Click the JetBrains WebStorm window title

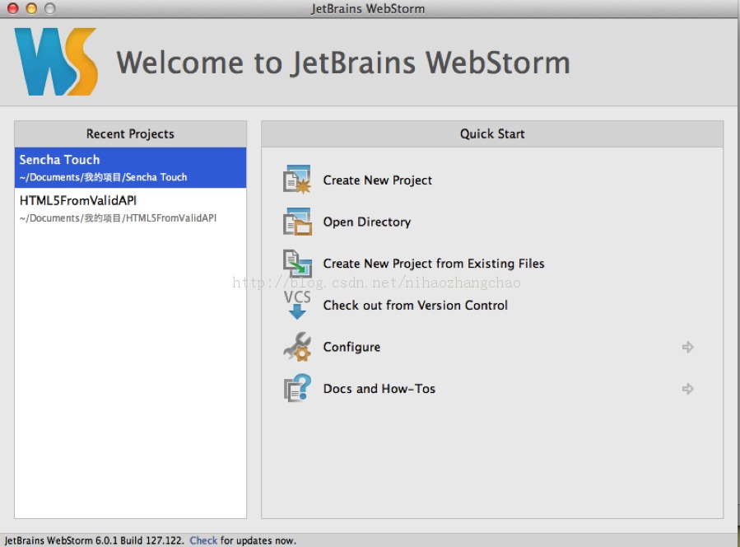(368, 8)
